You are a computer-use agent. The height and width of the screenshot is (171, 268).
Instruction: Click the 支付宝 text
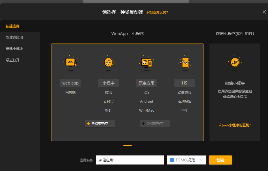point(109,101)
